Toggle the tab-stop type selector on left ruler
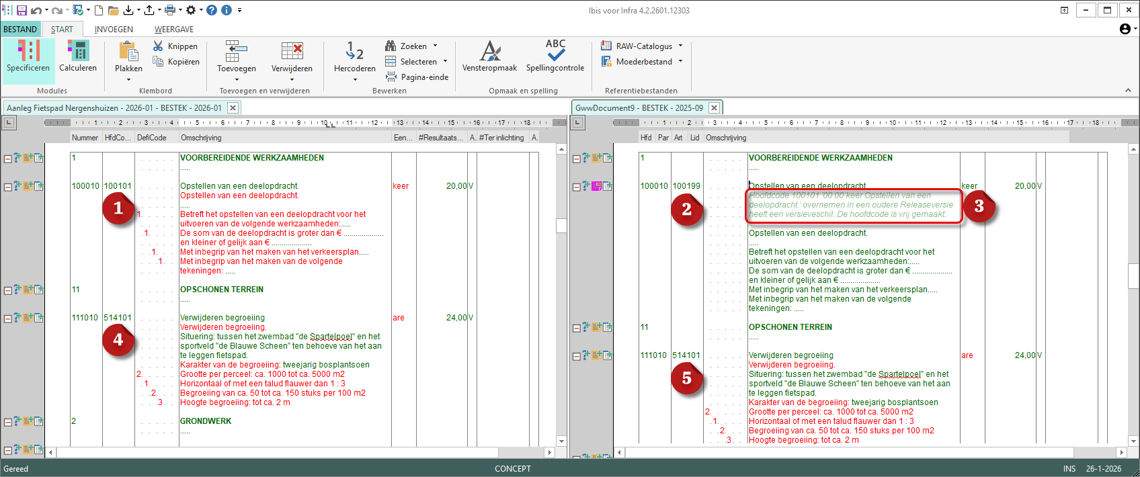 point(9,122)
